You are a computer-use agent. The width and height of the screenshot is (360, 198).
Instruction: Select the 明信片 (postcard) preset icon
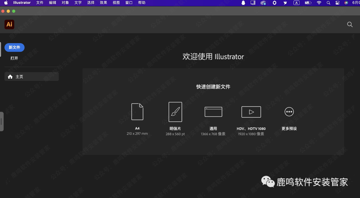[176, 112]
